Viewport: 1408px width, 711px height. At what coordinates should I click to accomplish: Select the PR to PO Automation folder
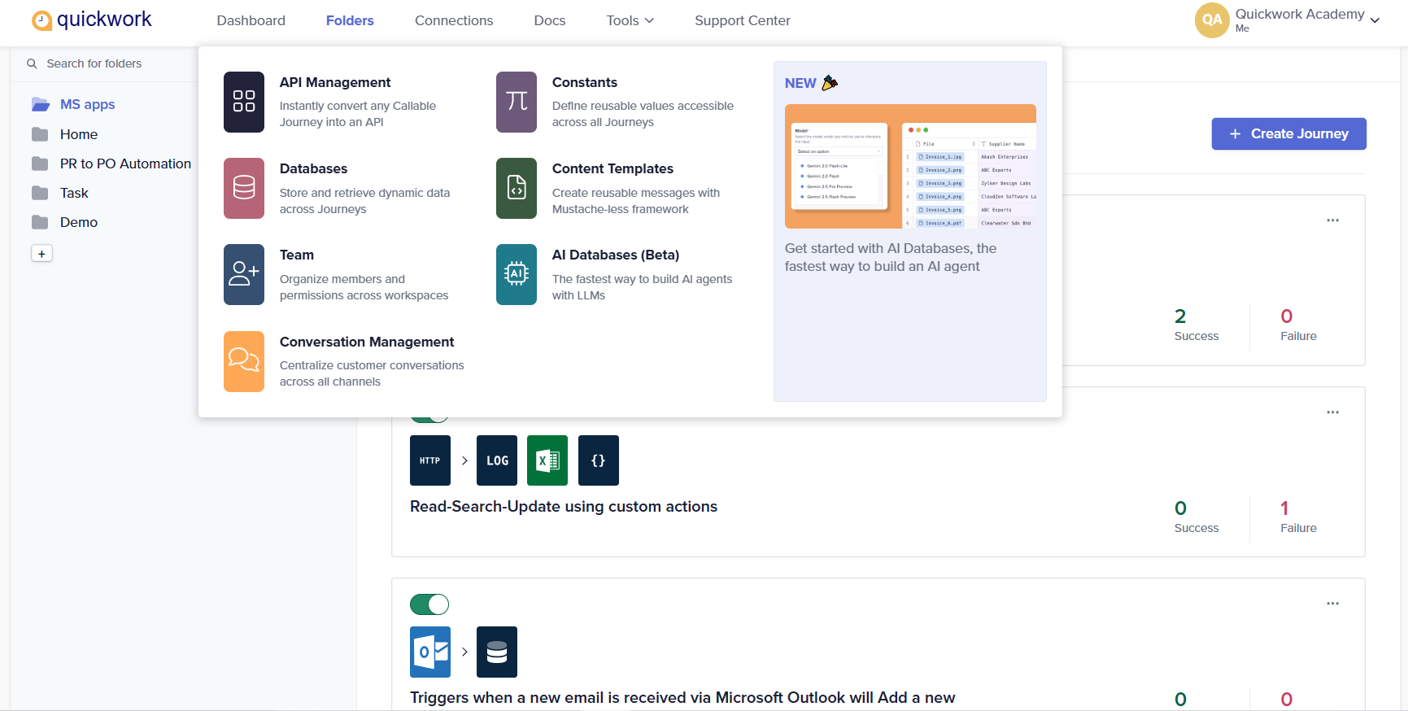pyautogui.click(x=125, y=164)
